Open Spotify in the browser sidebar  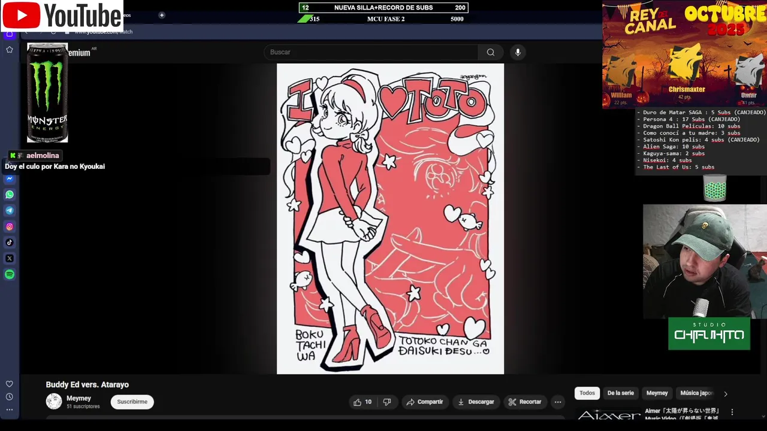tap(10, 274)
